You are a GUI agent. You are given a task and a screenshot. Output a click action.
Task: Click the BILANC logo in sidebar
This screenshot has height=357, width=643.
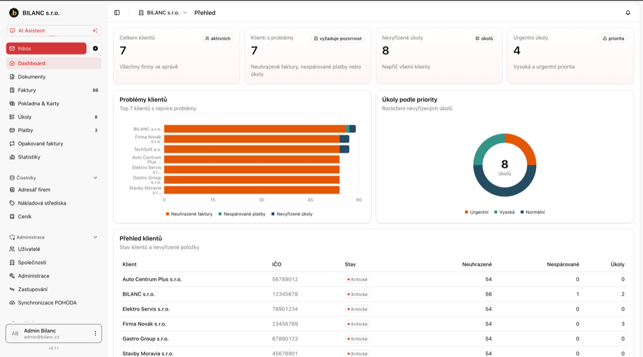click(x=14, y=13)
